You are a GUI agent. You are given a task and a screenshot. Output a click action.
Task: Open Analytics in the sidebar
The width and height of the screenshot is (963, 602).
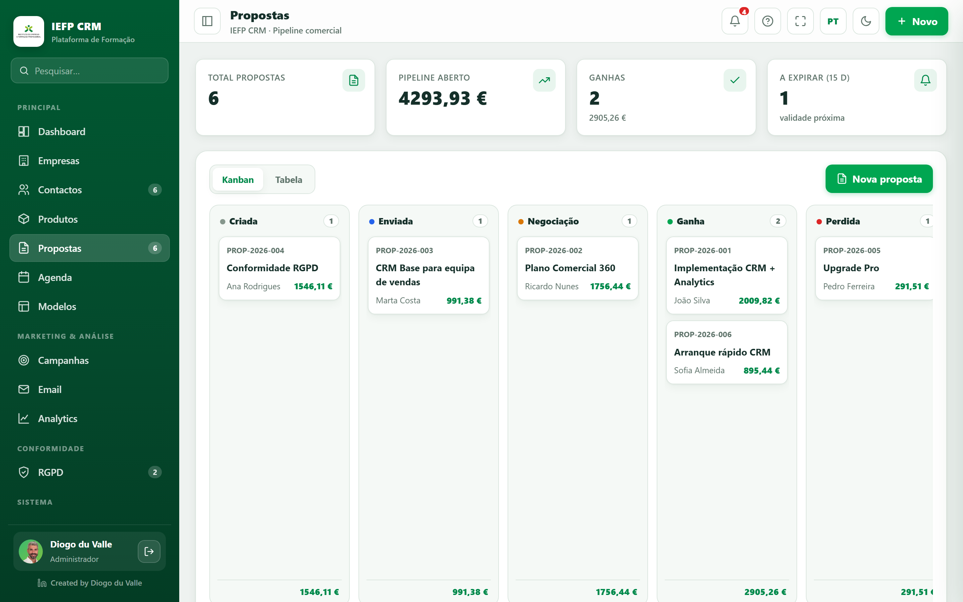(90, 418)
